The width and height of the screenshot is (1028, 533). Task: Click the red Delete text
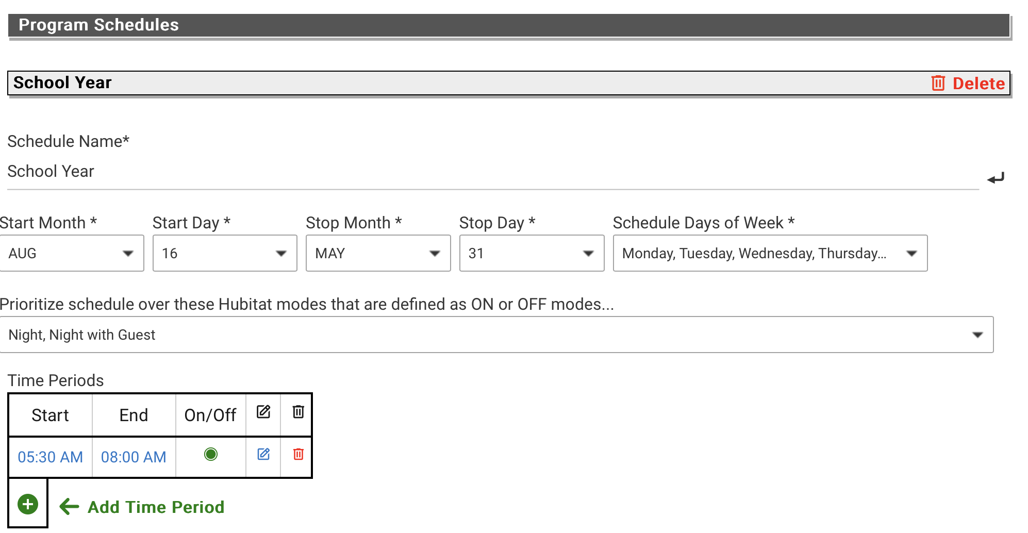979,83
